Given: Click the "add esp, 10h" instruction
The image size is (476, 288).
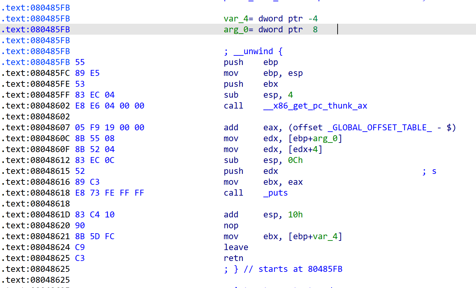Looking at the screenshot, I should click(x=263, y=214).
